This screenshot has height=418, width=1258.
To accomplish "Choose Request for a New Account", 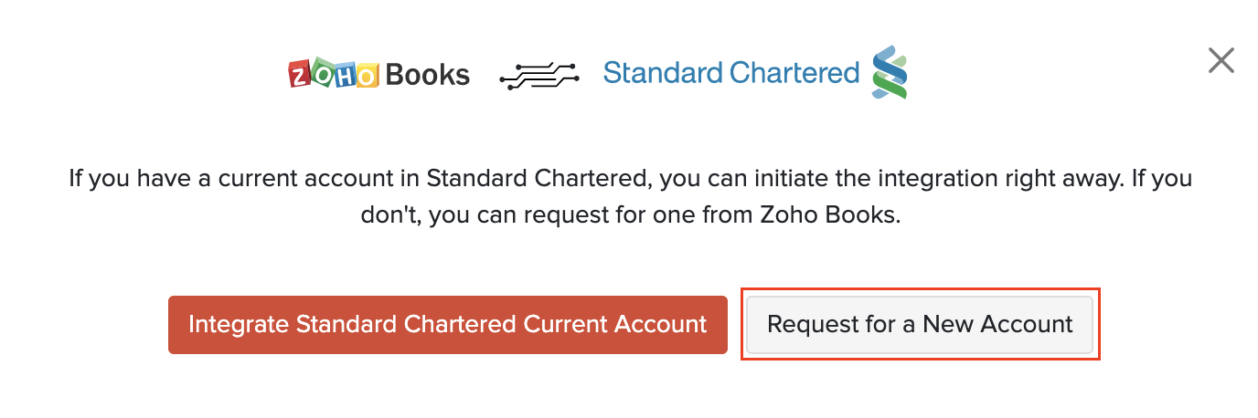I will coord(920,324).
